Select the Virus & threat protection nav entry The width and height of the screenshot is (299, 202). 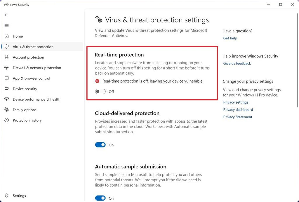coord(33,47)
